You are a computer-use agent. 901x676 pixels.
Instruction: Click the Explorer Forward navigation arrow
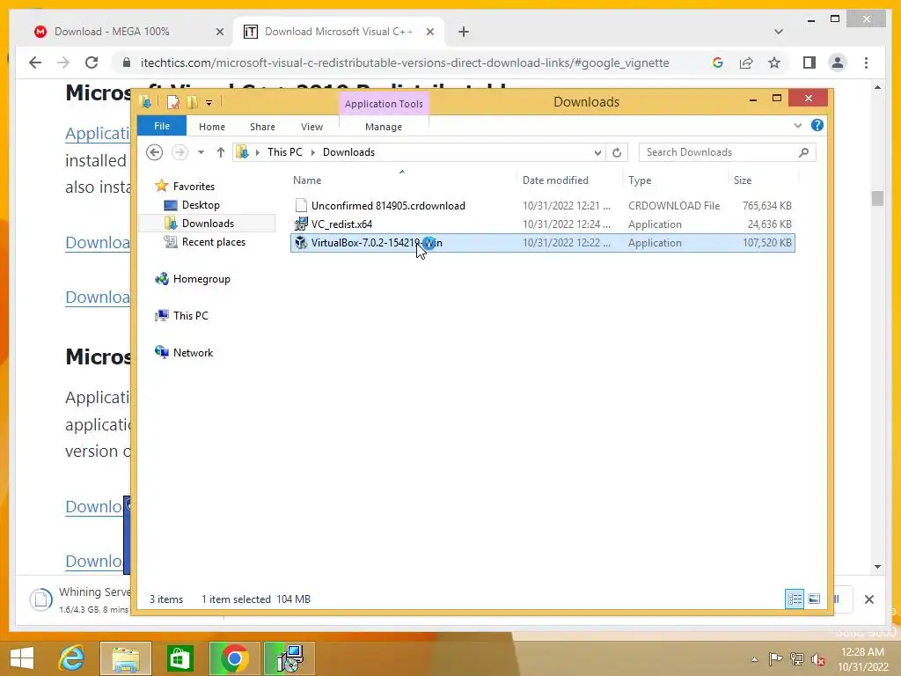tap(179, 152)
